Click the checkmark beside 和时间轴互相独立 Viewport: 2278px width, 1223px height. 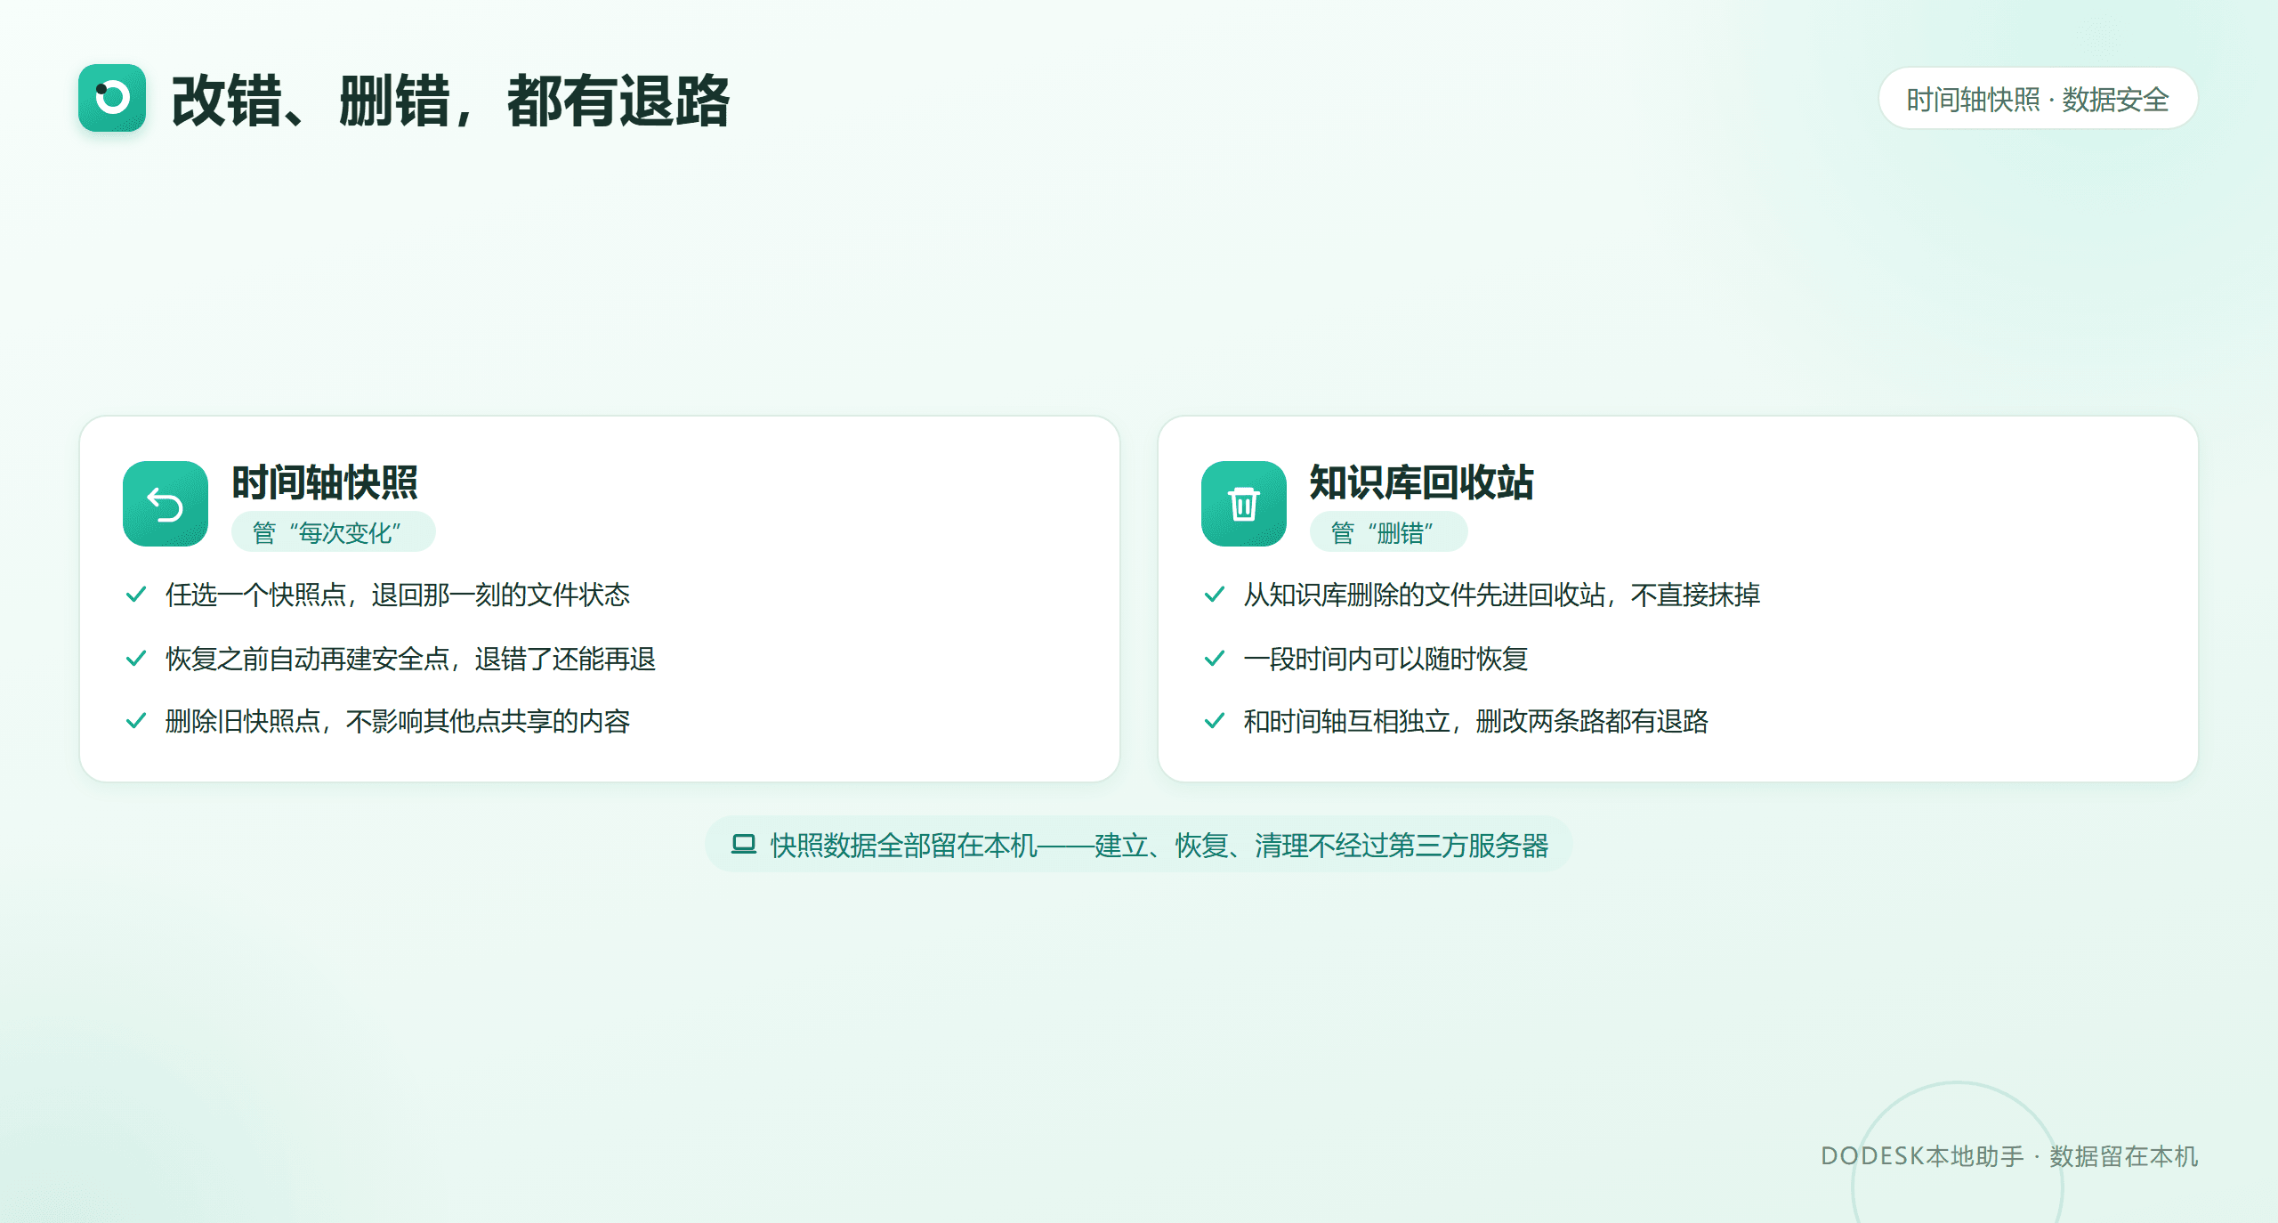(x=1215, y=720)
